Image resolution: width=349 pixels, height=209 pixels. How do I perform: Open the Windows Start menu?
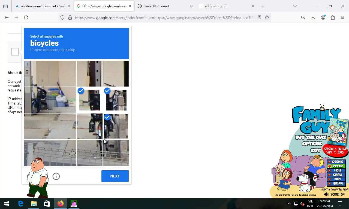[7, 204]
